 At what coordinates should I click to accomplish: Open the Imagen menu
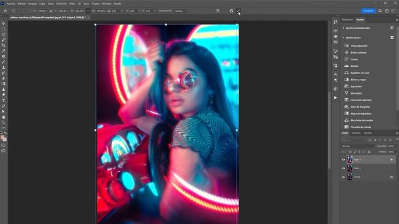32,4
